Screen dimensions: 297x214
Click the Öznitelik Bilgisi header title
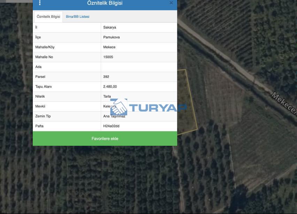click(x=105, y=3)
